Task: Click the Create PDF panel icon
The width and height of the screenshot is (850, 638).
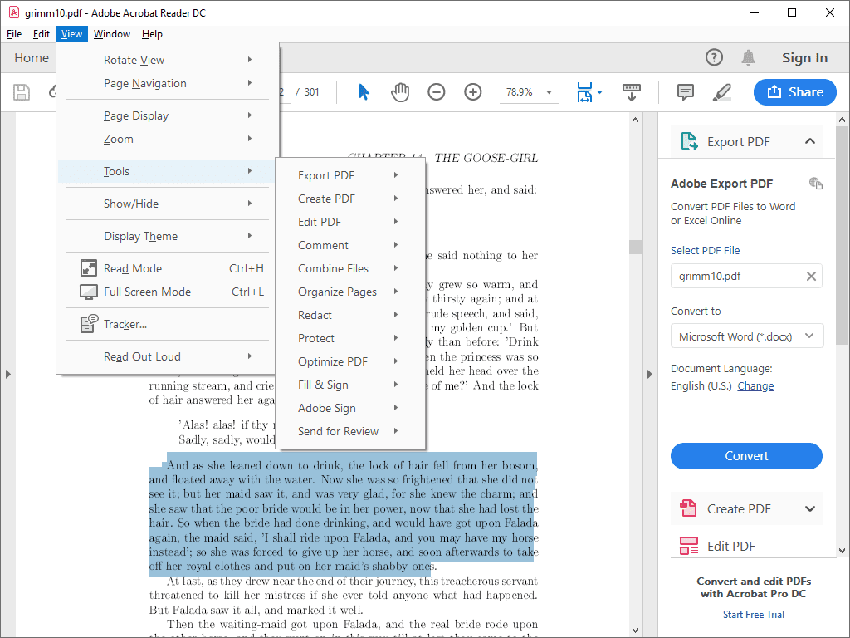Action: tap(688, 508)
